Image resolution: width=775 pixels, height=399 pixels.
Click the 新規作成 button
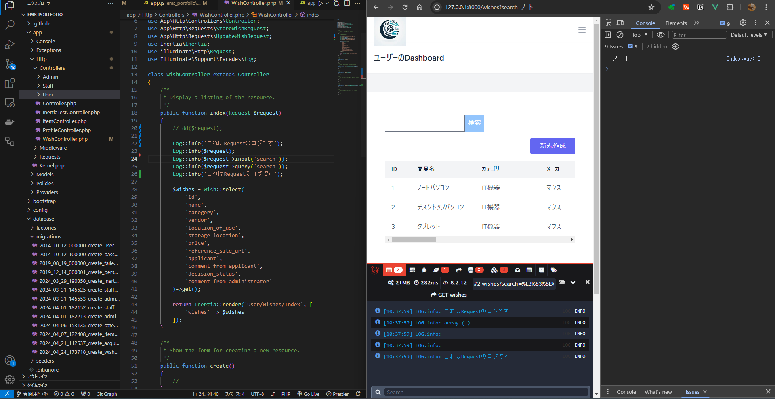[552, 146]
